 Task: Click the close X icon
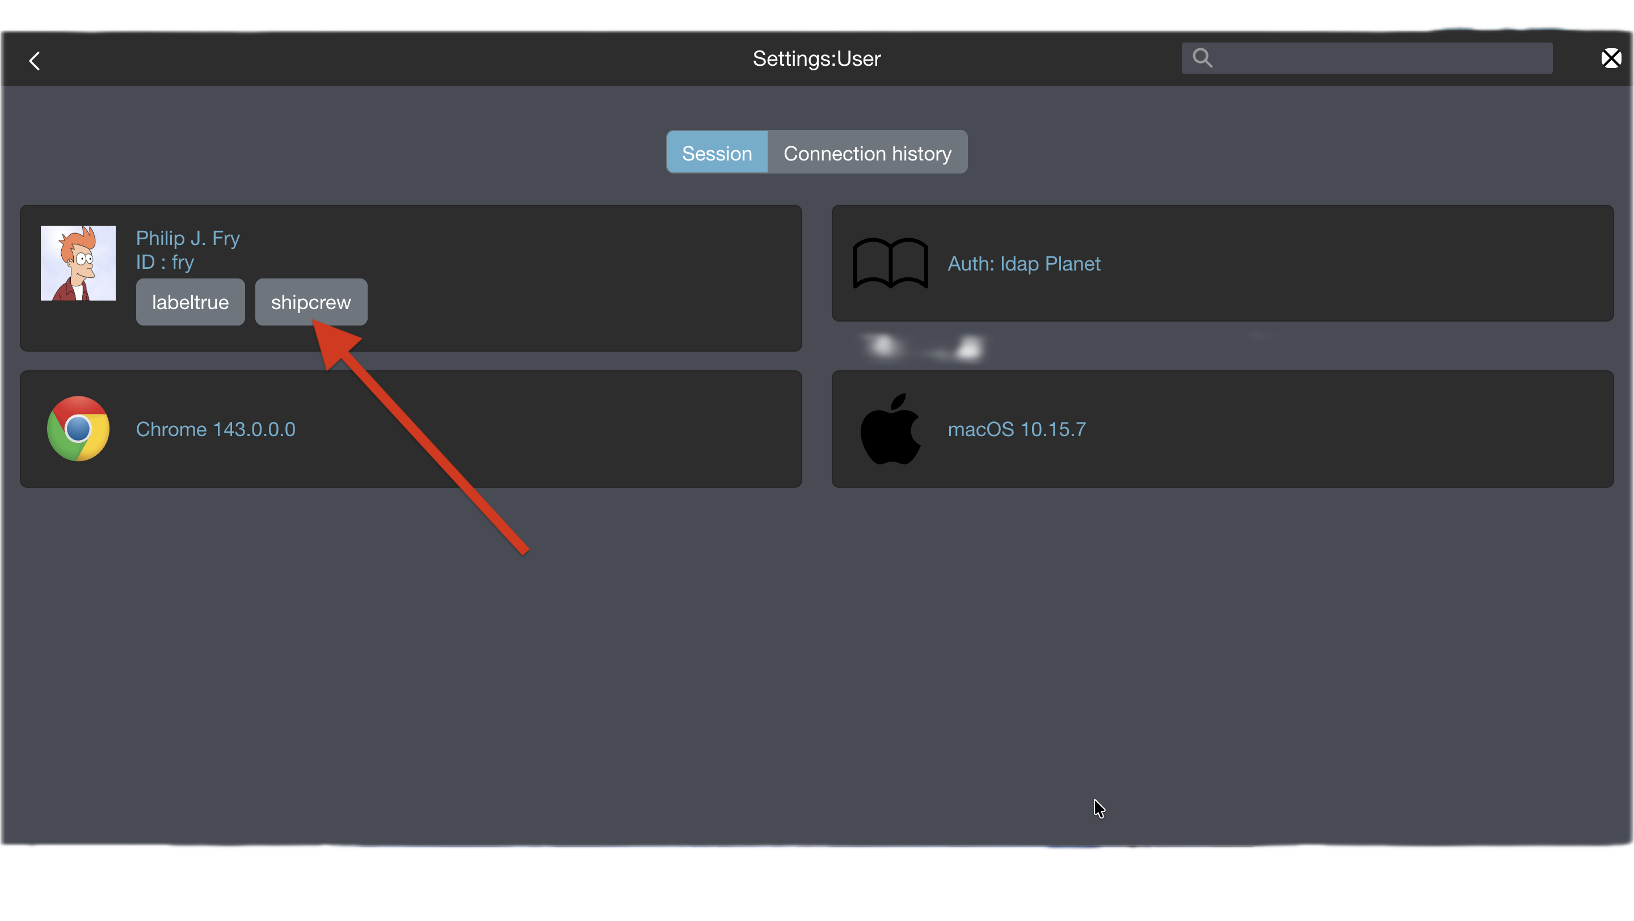1611,58
